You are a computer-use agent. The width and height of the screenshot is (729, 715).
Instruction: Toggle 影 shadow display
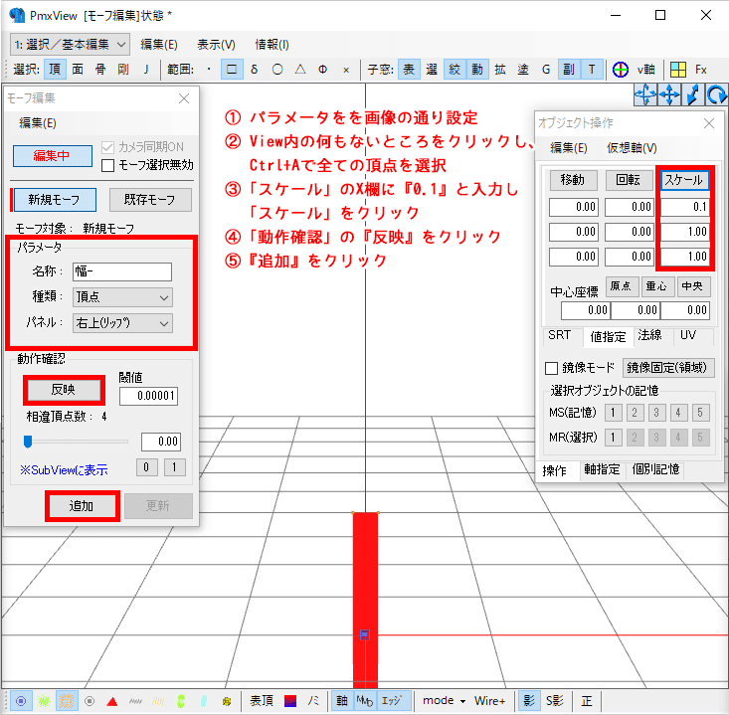coord(529,701)
